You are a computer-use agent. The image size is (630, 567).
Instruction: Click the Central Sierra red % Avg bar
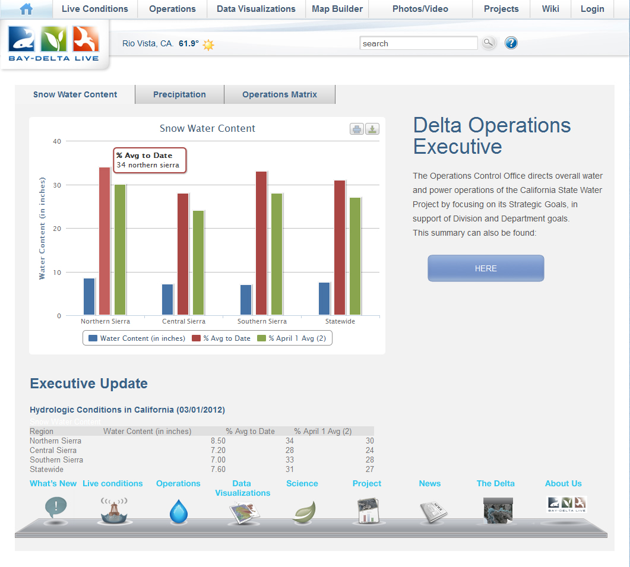pos(183,254)
